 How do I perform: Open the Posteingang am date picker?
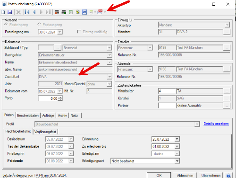point(59,32)
